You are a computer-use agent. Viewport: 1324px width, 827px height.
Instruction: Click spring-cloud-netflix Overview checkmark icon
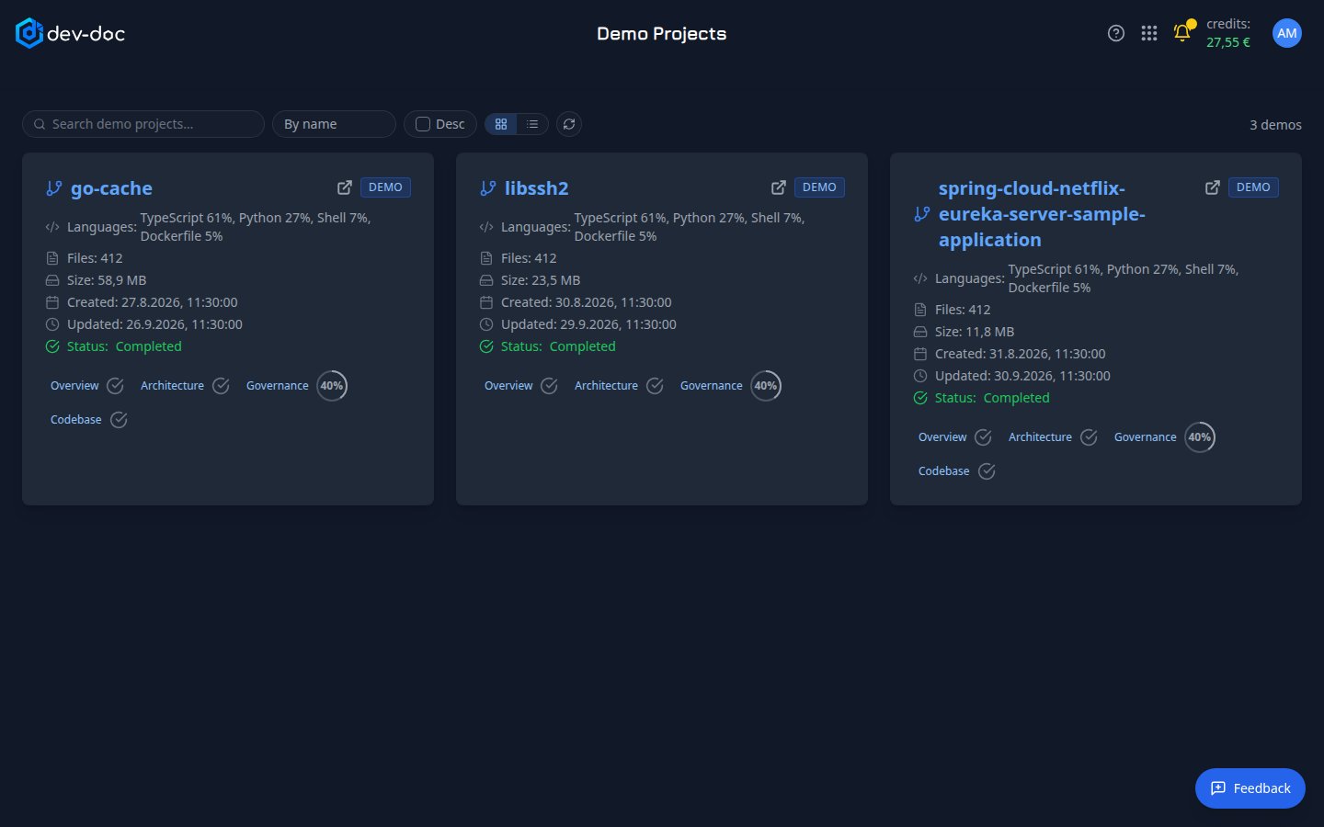click(x=983, y=437)
